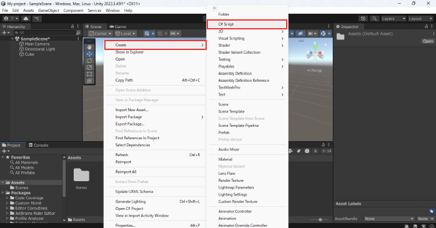Select the combined Transform tool
This screenshot has height=228, width=436.
(x=89, y=81)
